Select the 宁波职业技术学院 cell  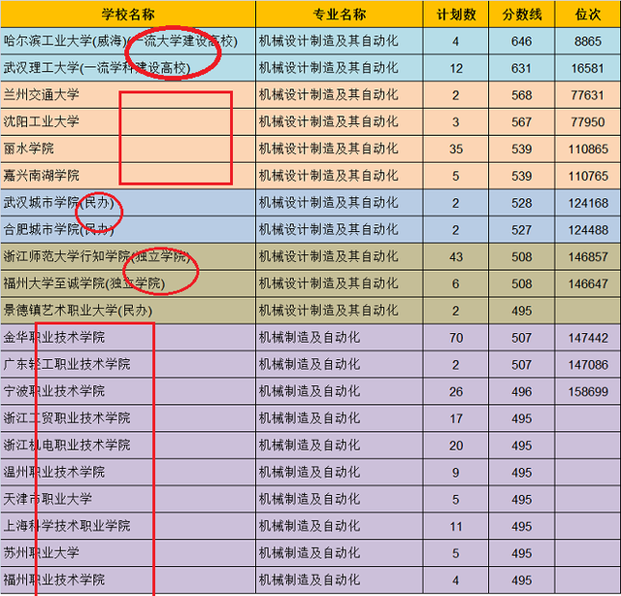tap(128, 391)
